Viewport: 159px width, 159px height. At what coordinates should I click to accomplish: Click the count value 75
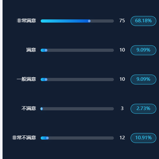click(x=122, y=21)
